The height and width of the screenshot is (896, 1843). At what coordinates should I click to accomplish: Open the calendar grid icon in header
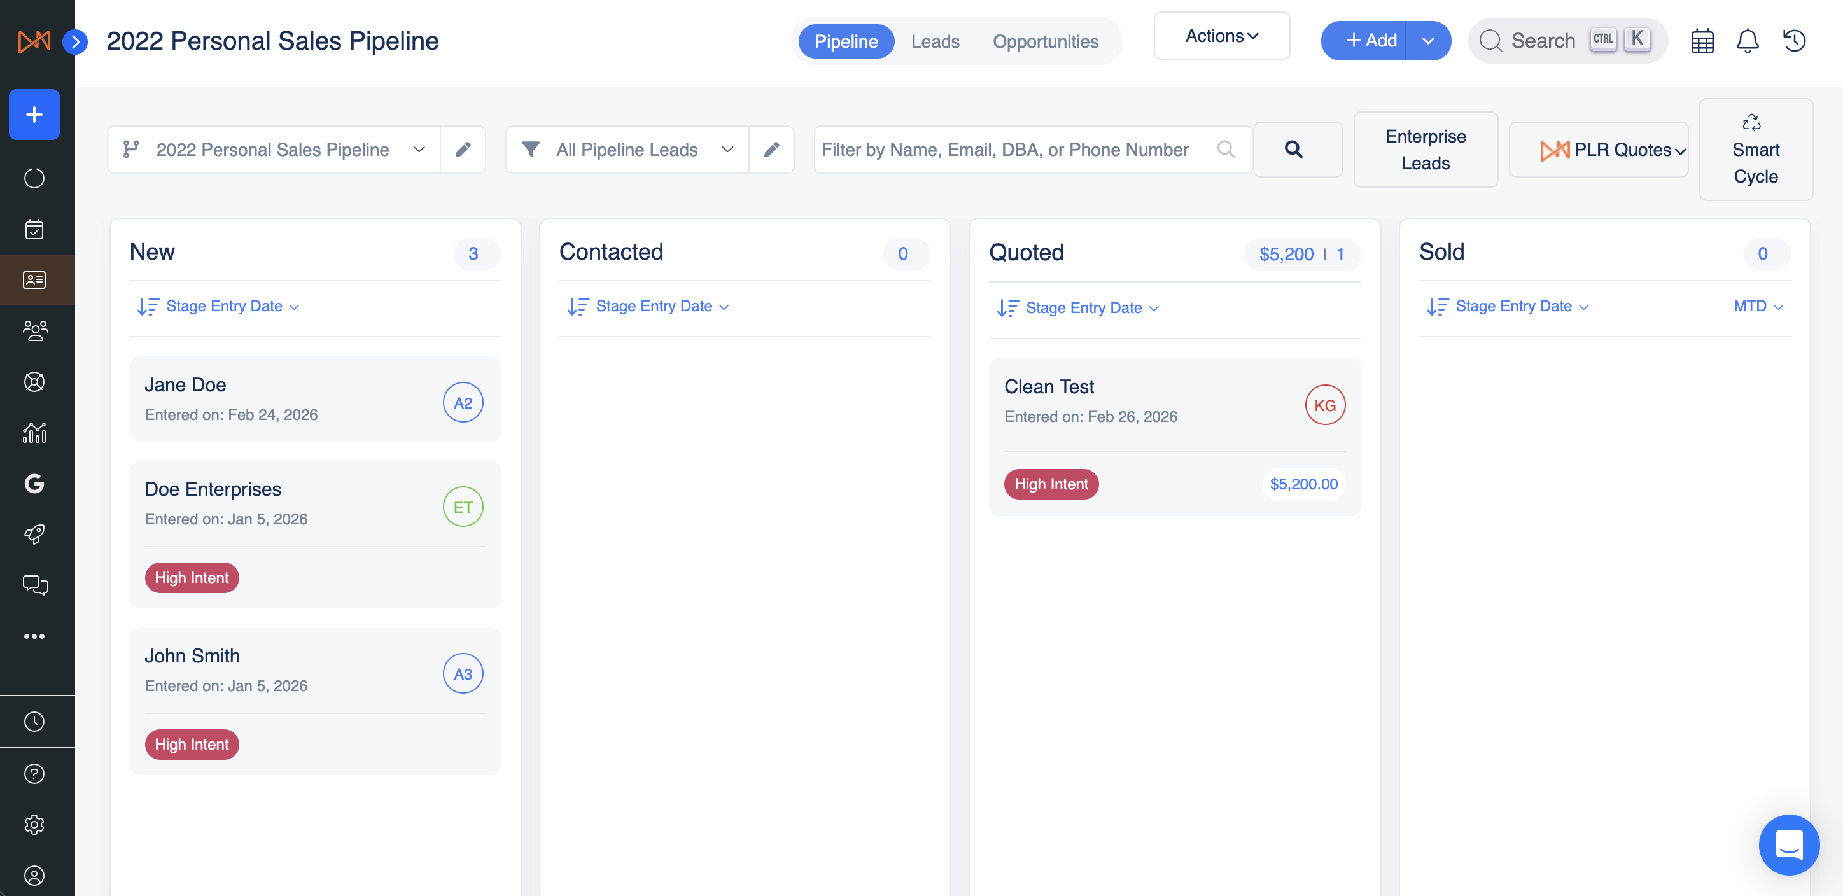1702,41
